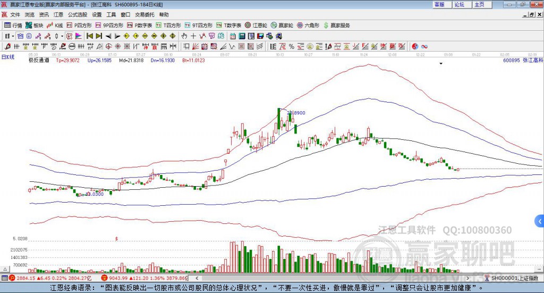Click the 主页 homepage button
544x293 pixels.
pyautogui.click(x=482, y=4)
